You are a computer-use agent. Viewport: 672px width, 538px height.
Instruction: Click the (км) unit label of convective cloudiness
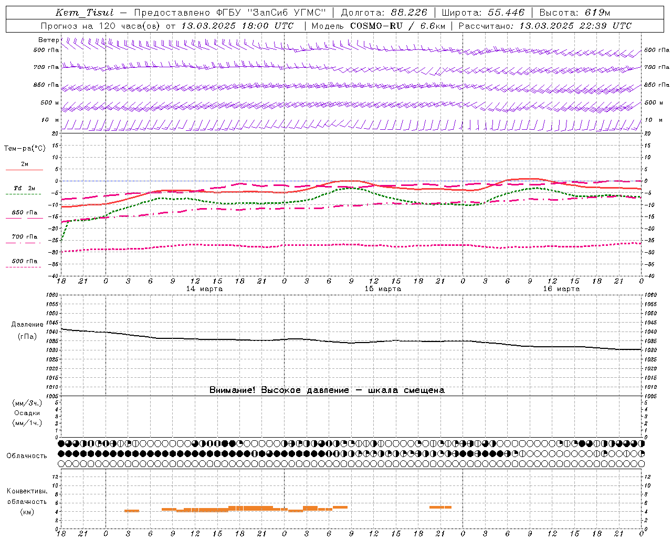27,512
